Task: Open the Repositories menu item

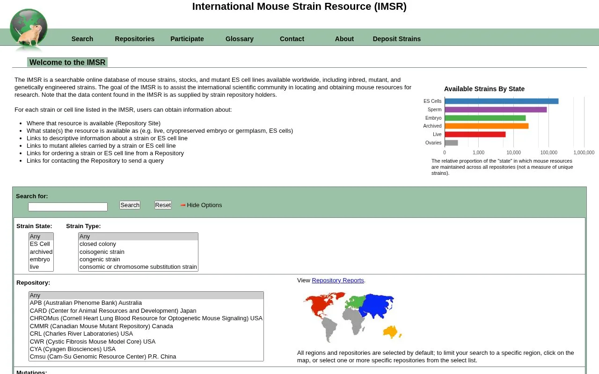Action: tap(135, 39)
